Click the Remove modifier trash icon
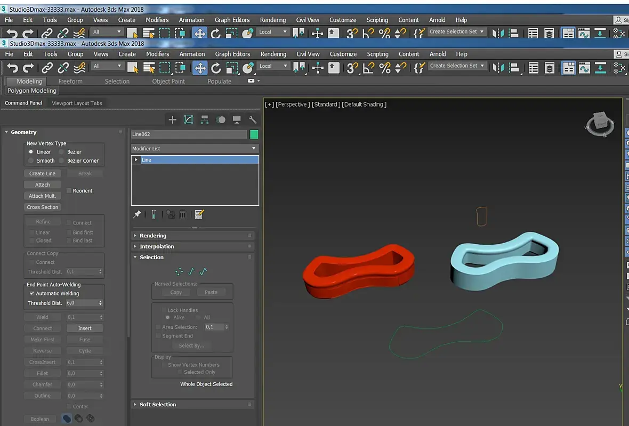The height and width of the screenshot is (426, 629). [x=183, y=214]
